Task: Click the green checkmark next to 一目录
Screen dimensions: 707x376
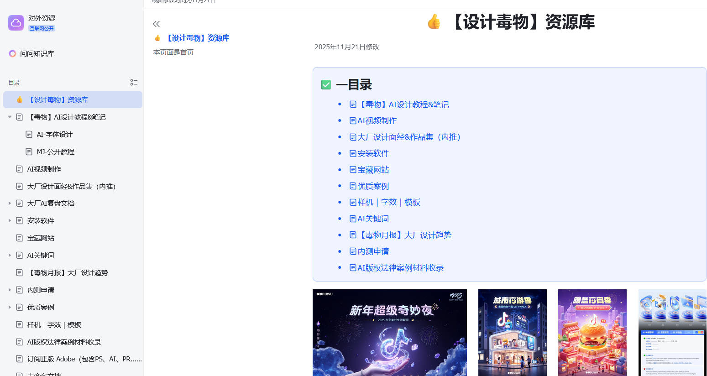Action: point(326,85)
